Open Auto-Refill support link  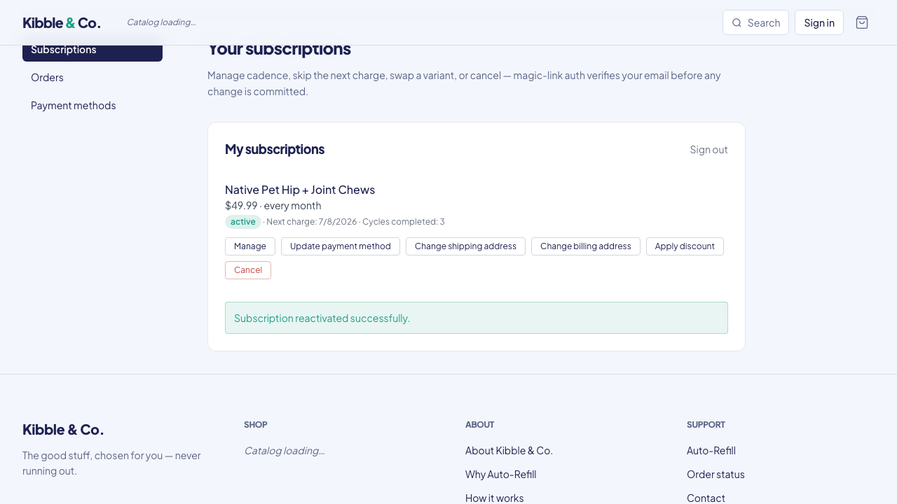coord(711,451)
